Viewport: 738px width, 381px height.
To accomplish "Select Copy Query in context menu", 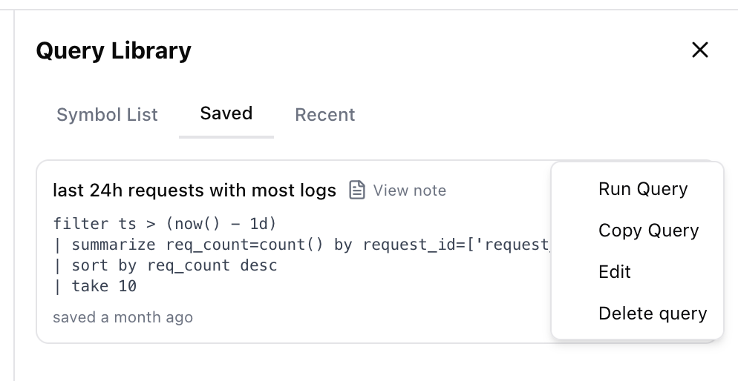I will [649, 231].
